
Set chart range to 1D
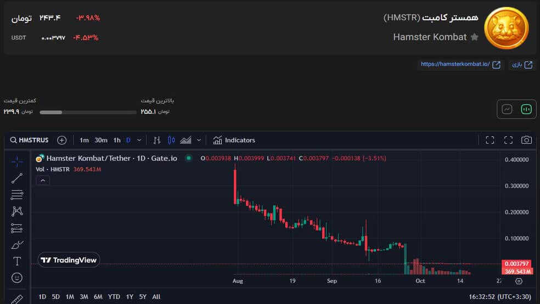42,297
